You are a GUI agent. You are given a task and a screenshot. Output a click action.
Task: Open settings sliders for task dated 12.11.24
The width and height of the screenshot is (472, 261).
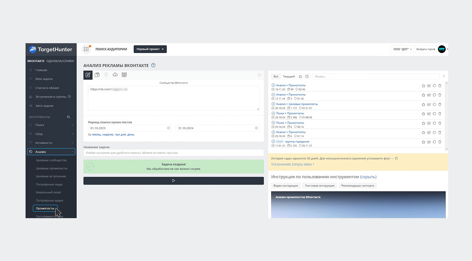[x=429, y=95]
